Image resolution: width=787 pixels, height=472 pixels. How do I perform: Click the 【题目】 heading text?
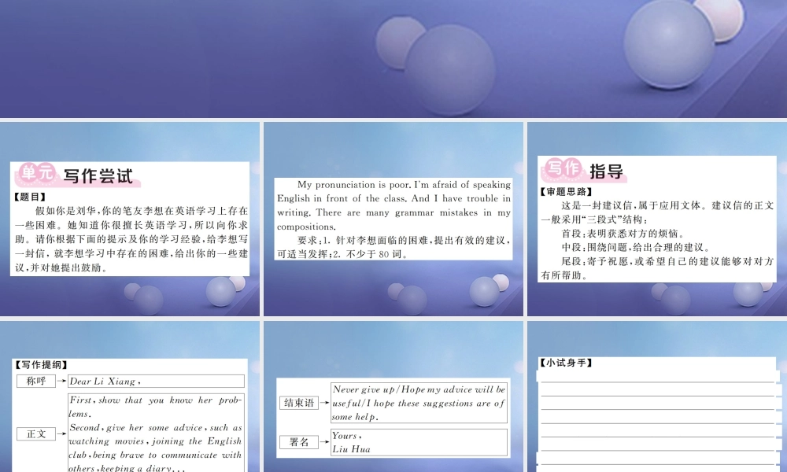coord(30,197)
